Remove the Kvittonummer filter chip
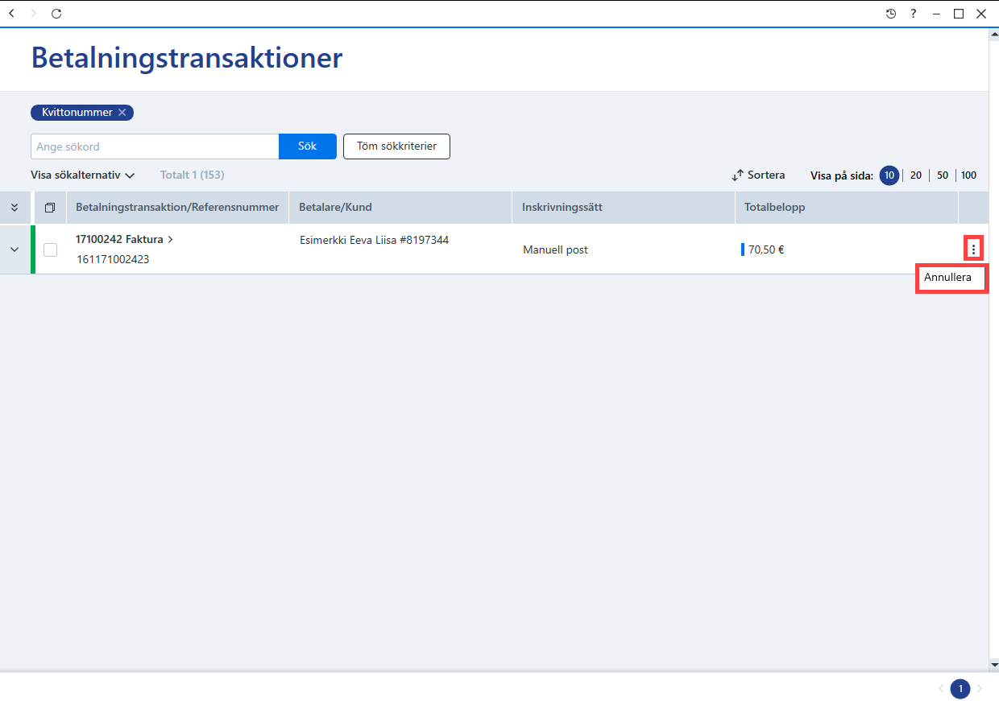Image resolution: width=999 pixels, height=701 pixels. [122, 113]
